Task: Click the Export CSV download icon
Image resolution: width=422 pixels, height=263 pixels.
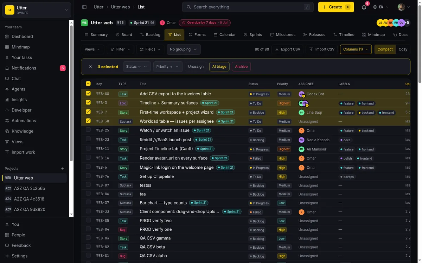Action: (277, 49)
